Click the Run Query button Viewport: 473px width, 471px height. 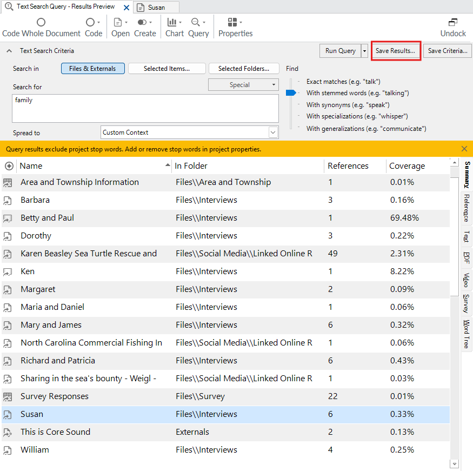pyautogui.click(x=340, y=51)
